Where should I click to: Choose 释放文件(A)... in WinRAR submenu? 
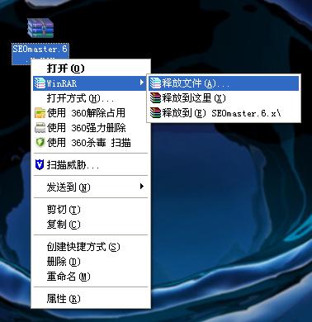(x=224, y=83)
